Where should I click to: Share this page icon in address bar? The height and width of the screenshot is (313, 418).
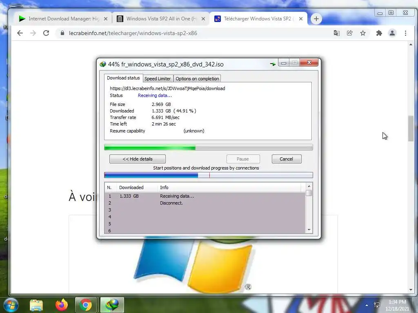coord(350,33)
